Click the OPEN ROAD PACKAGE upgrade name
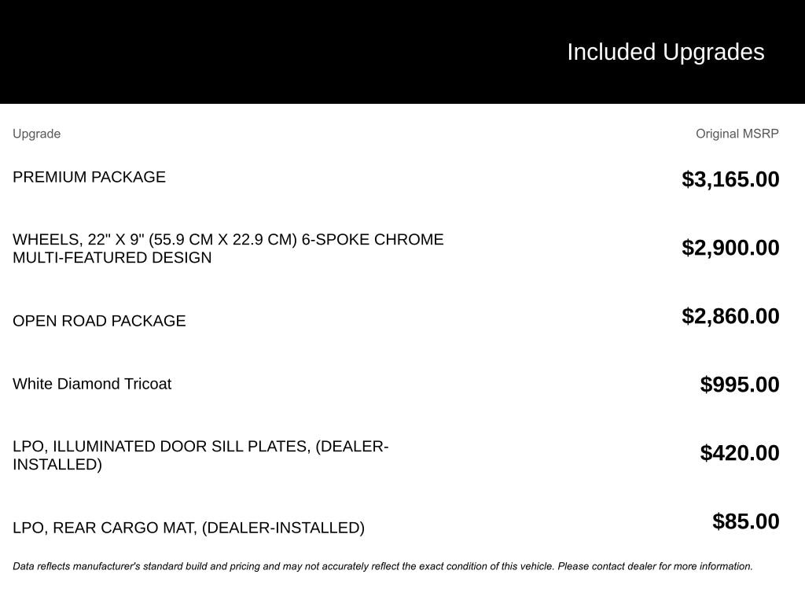 point(99,321)
